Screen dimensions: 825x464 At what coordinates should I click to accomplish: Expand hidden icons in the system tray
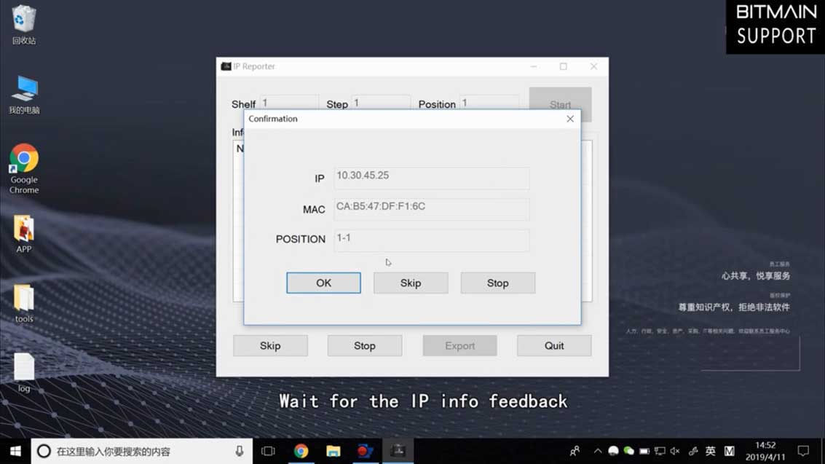[x=598, y=450]
